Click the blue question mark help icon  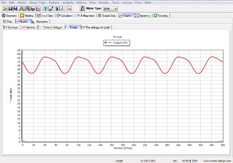(x=45, y=9)
